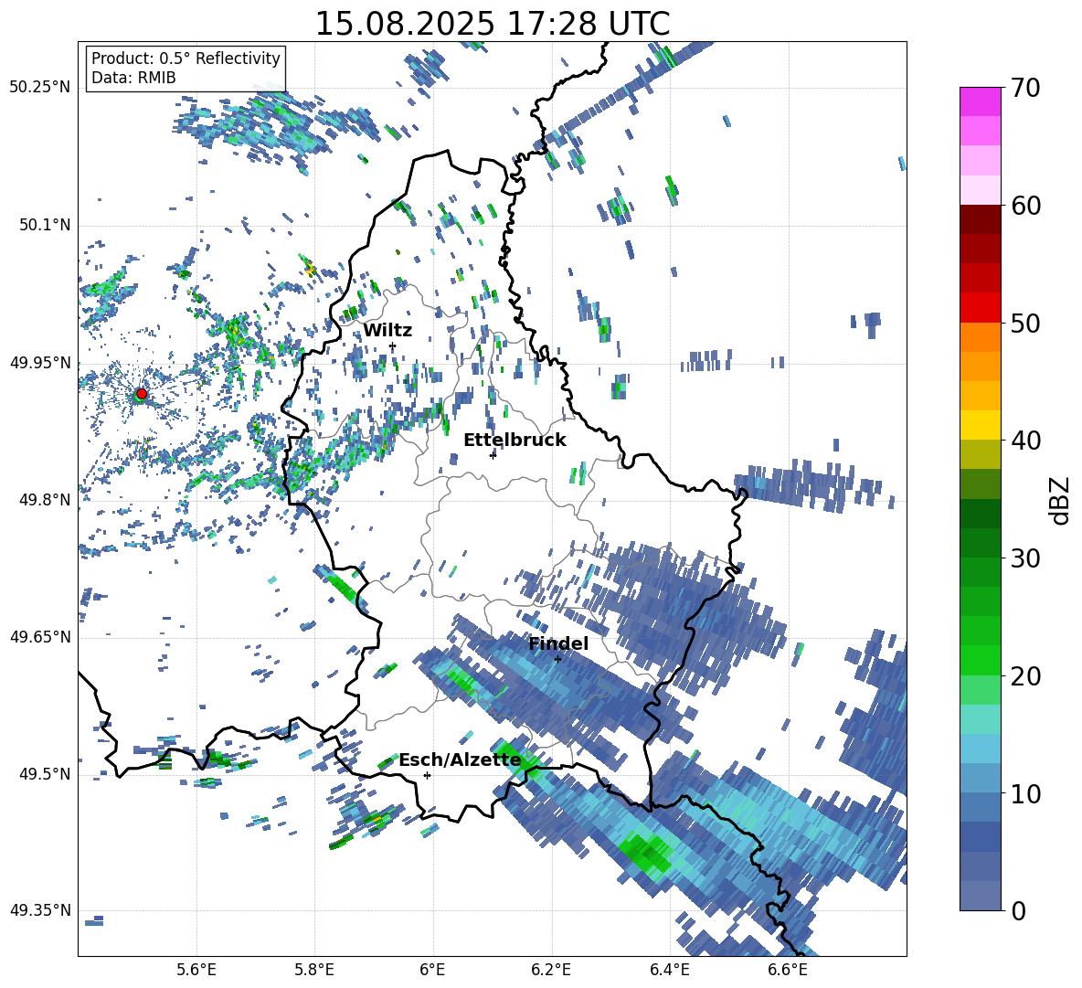Click the Findel location cross marker
This screenshot has height=988, width=1082.
[558, 659]
